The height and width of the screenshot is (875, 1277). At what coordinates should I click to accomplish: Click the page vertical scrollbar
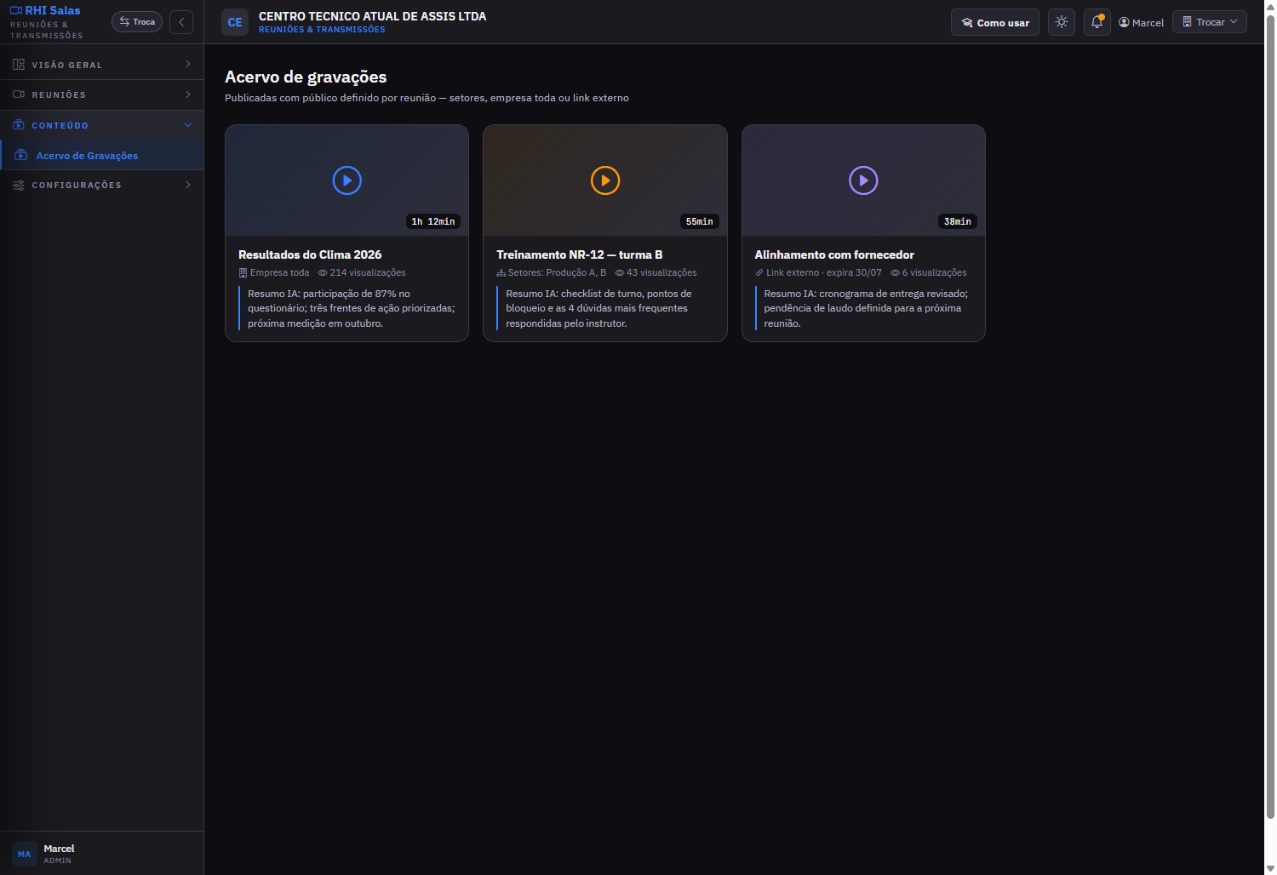[x=1270, y=417]
